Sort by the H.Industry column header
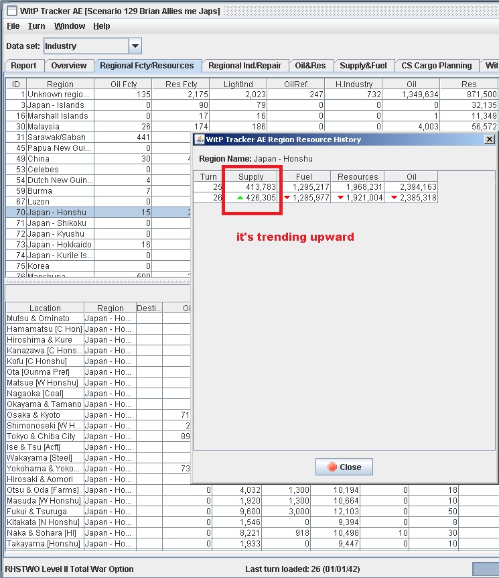 point(354,84)
